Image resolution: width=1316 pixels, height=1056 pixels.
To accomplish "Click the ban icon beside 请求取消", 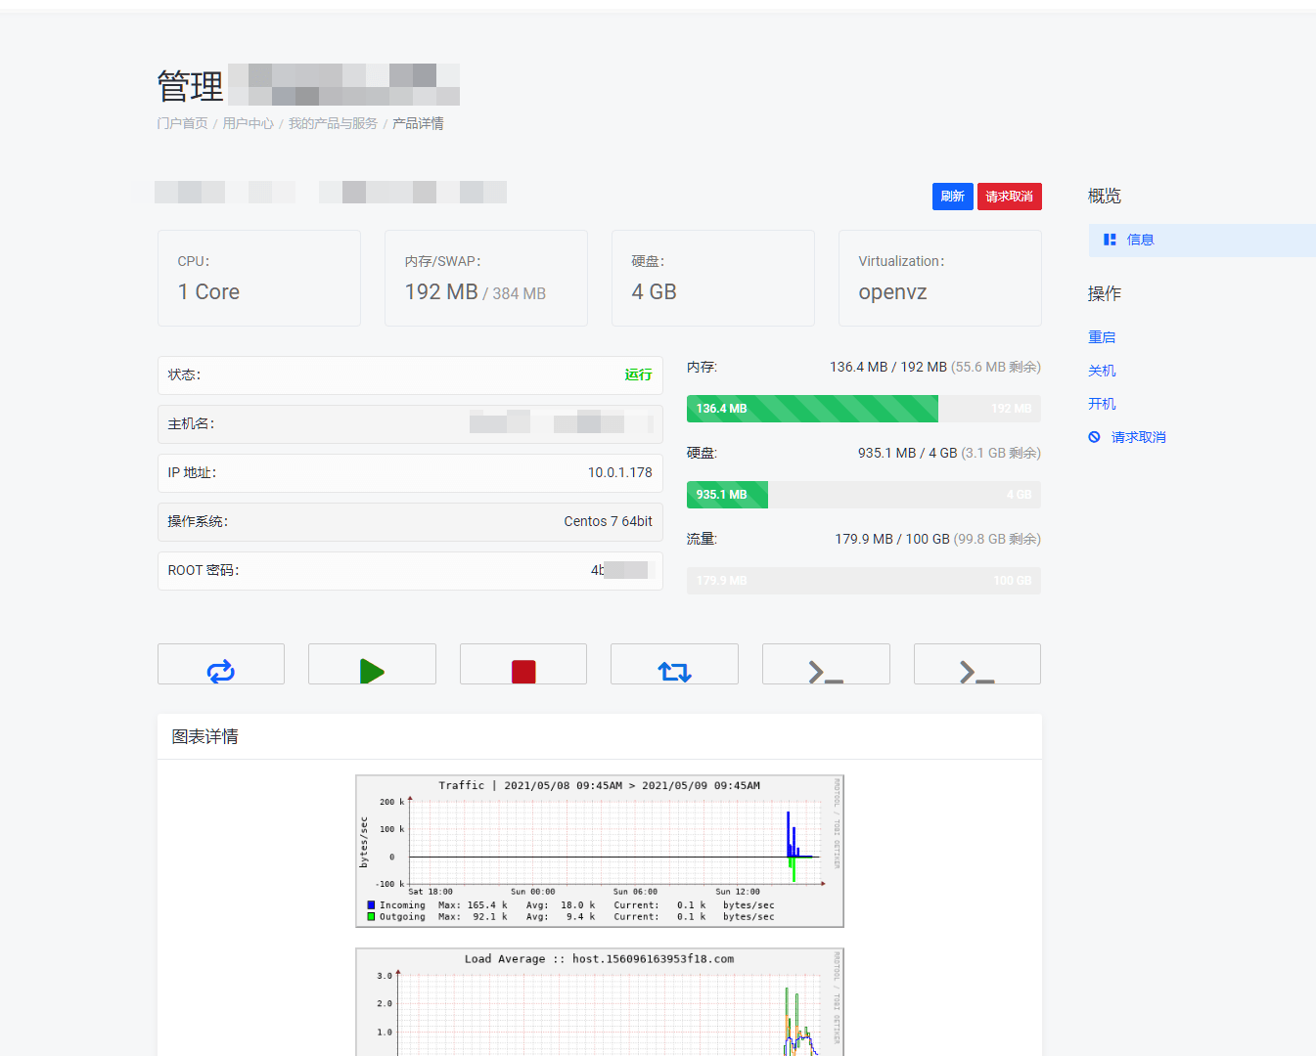I will [1094, 437].
